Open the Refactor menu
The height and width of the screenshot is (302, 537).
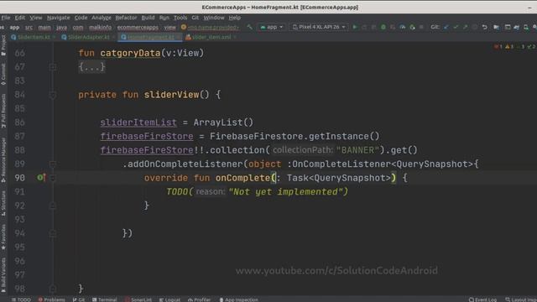(126, 18)
